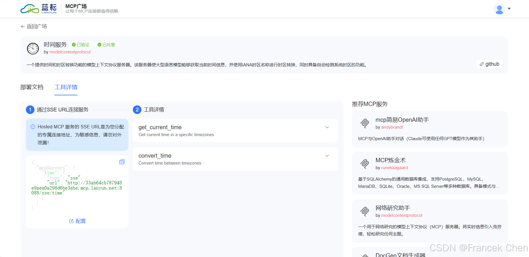Viewport: 529px width, 257px height.
Task: Click 'Get current time in a specific timezones' description
Action: coord(176,135)
